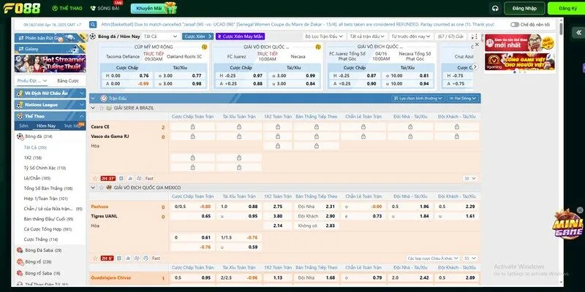Toggle the Chế độ nền tối switch
Viewport: 585px width, 292px height.
coord(514,23)
